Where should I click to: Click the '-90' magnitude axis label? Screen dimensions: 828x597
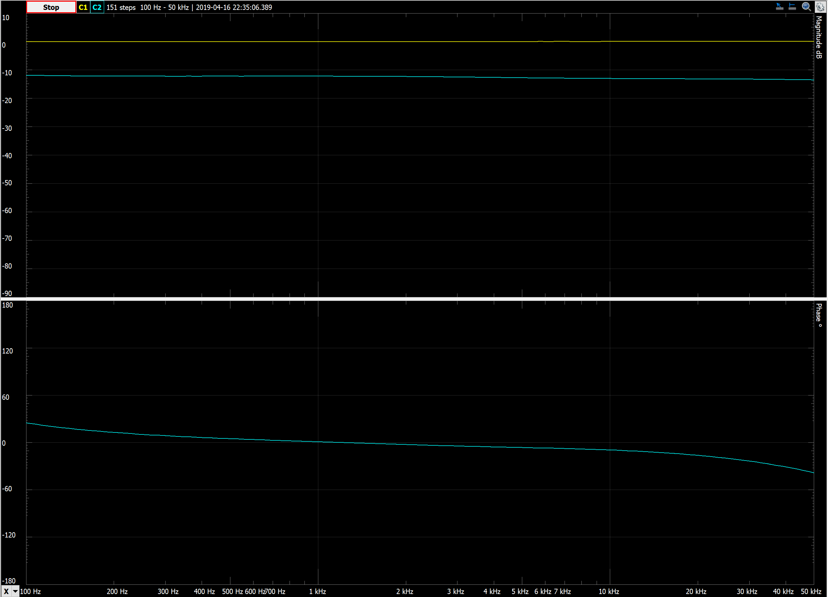[x=7, y=293]
